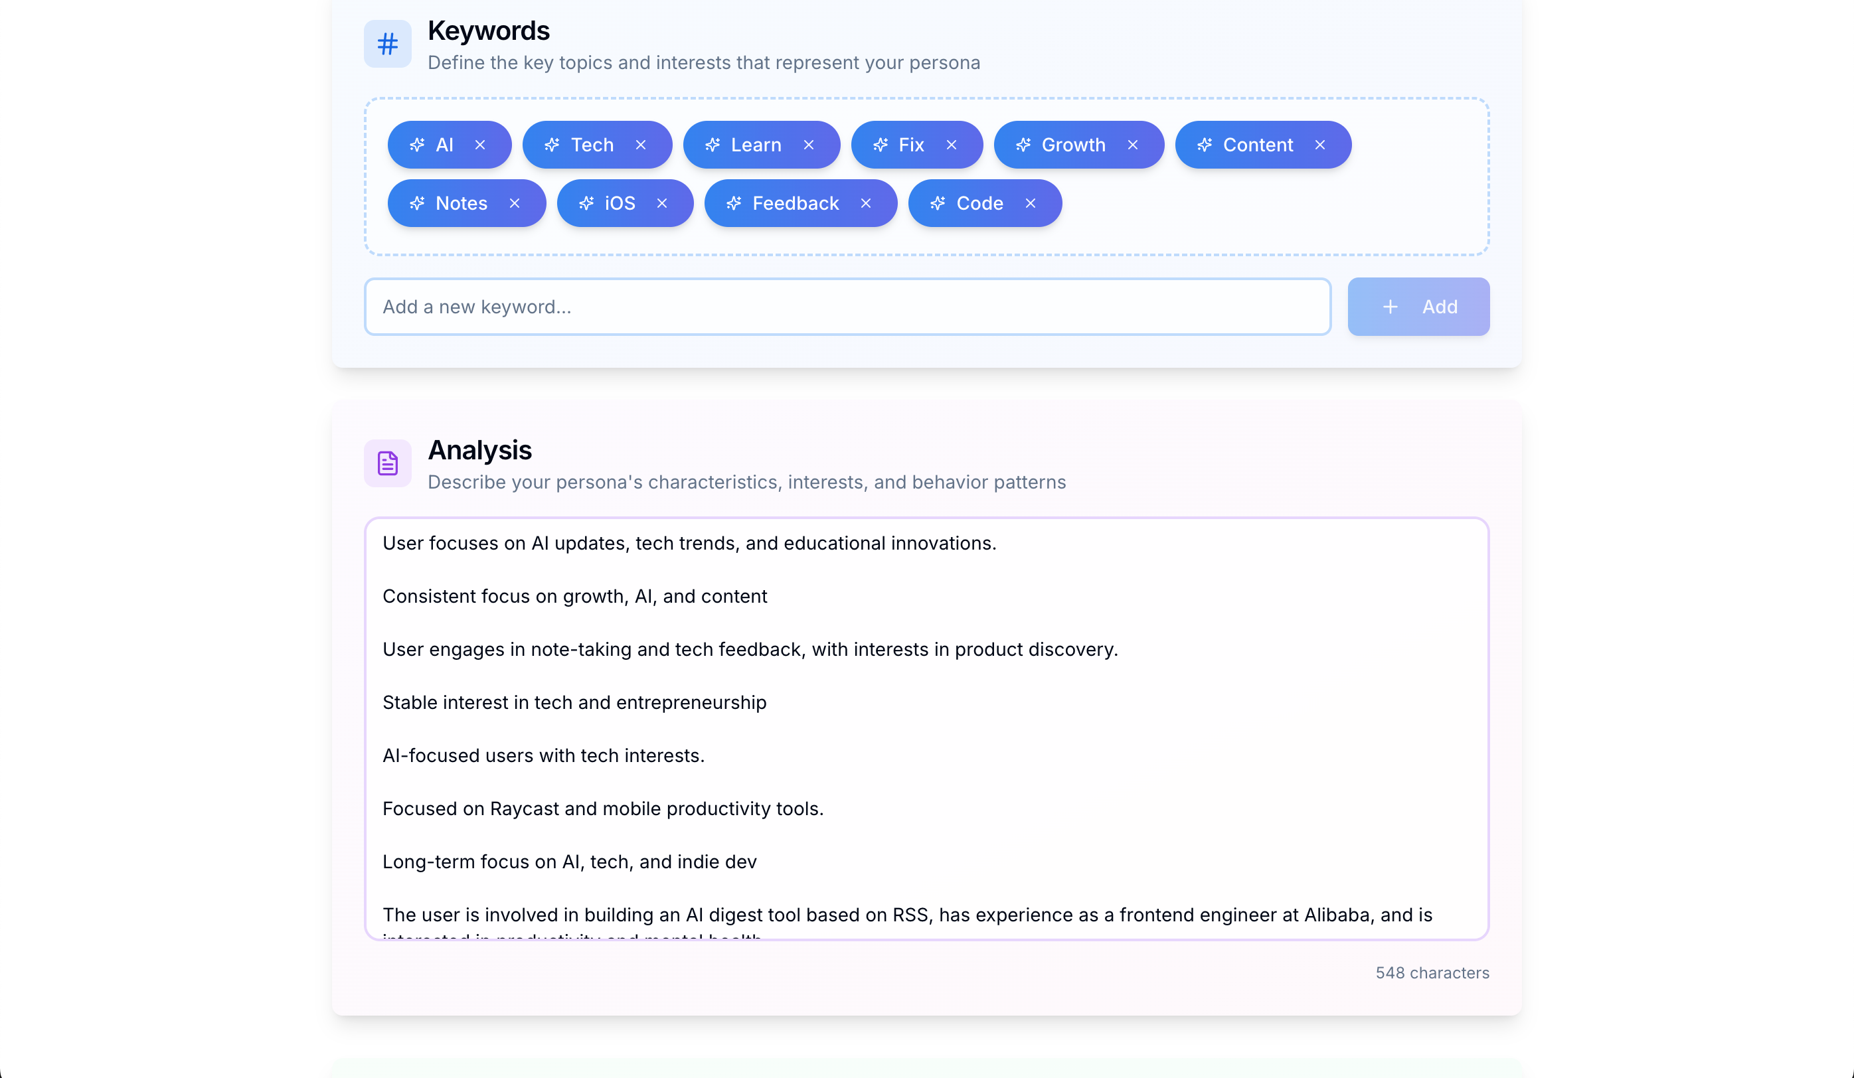
Task: Remove the Content keyword chip
Action: (x=1320, y=145)
